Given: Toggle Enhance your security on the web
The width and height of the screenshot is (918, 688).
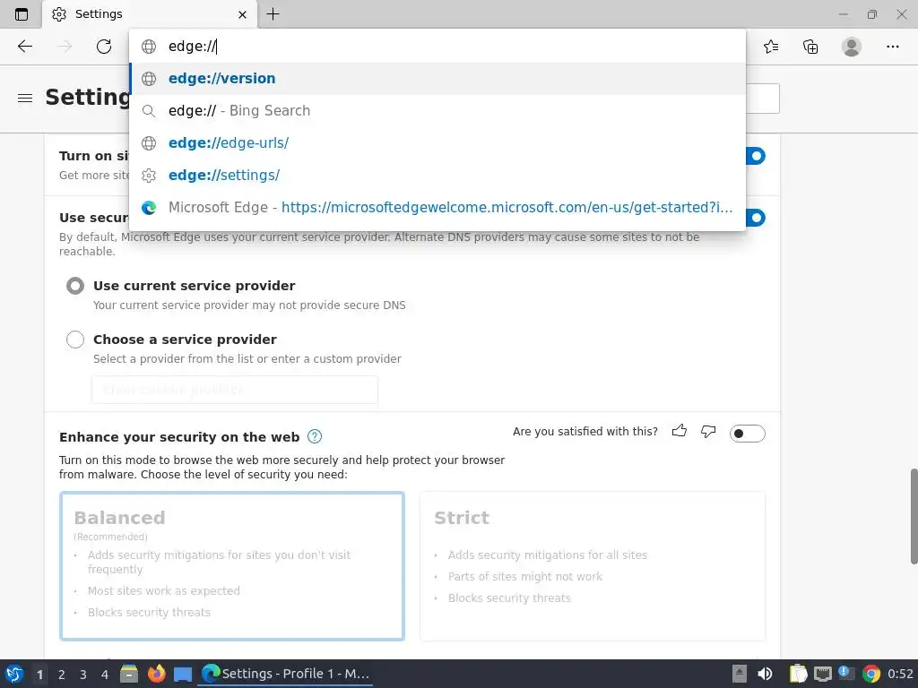Looking at the screenshot, I should coord(747,434).
